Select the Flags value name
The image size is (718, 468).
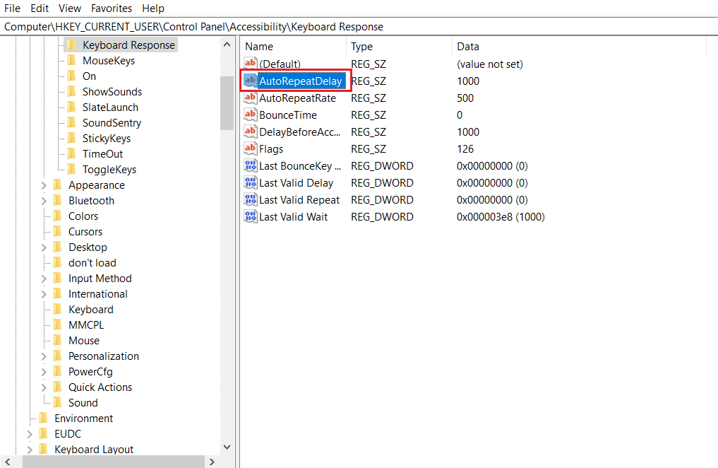pyautogui.click(x=271, y=149)
